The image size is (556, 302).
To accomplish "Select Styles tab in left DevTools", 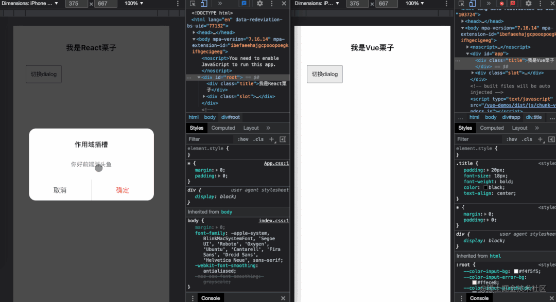I will point(197,128).
